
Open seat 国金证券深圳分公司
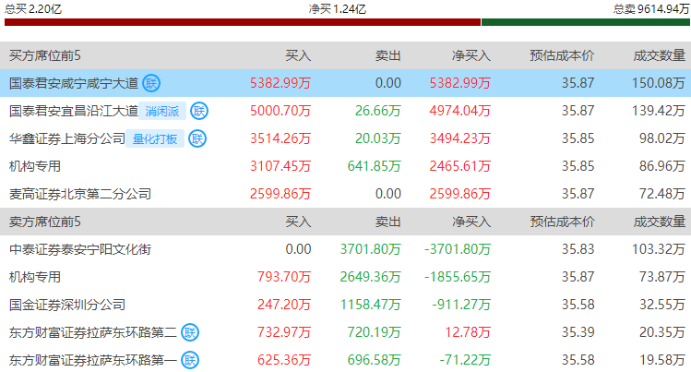pyautogui.click(x=67, y=305)
